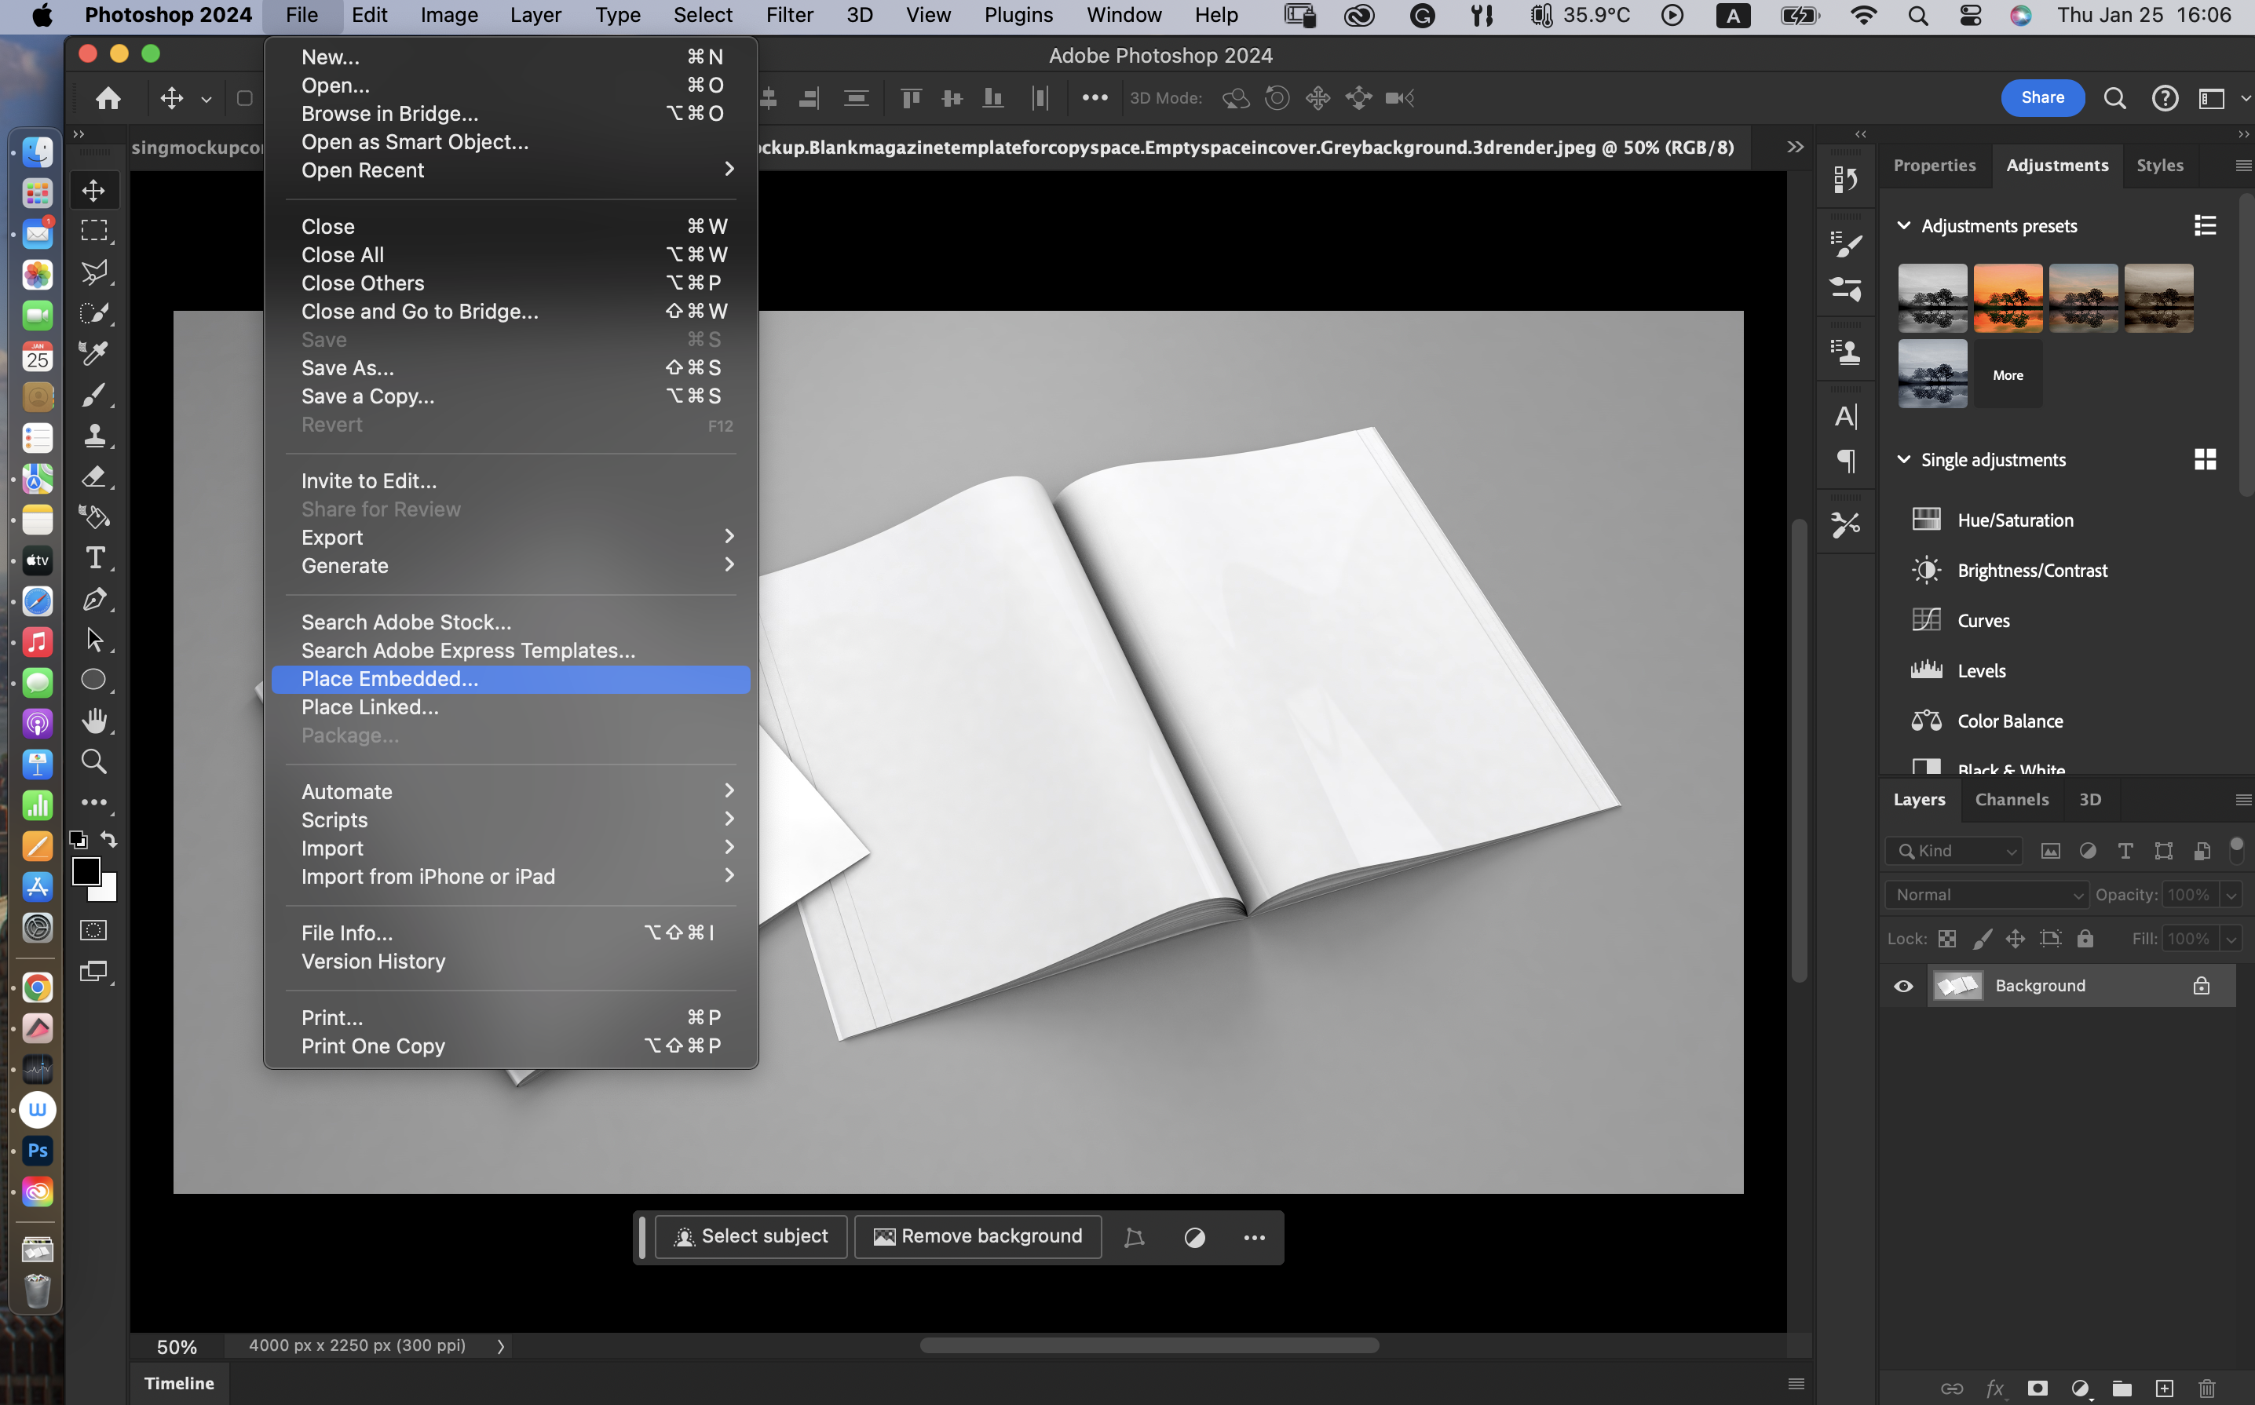Image resolution: width=2255 pixels, height=1405 pixels.
Task: Toggle the lock all layer button
Action: pos(2085,939)
